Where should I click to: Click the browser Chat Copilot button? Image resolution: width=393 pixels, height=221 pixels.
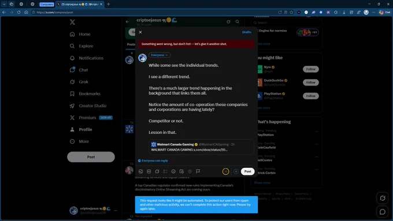pos(385,12)
